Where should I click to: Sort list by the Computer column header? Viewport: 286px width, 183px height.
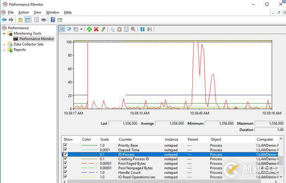tap(267, 140)
